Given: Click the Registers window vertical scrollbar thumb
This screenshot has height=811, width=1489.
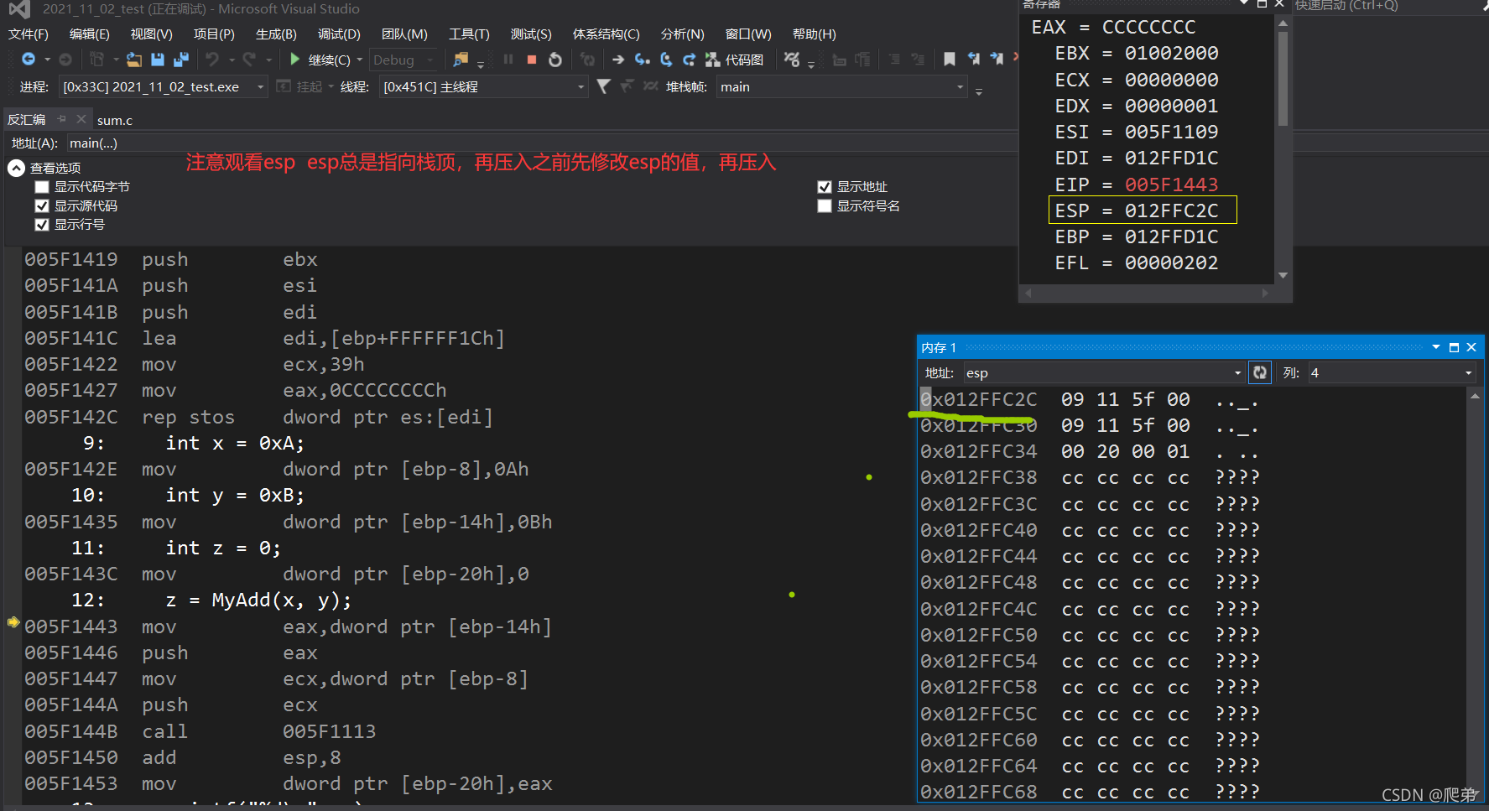Looking at the screenshot, I should pos(1282,80).
